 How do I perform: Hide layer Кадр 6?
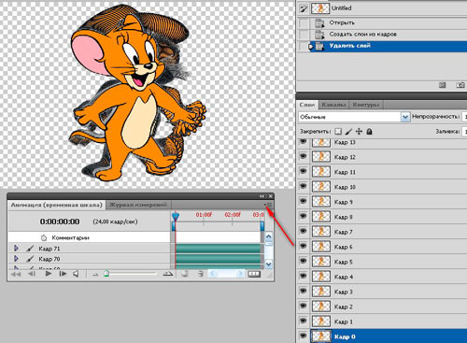point(303,246)
